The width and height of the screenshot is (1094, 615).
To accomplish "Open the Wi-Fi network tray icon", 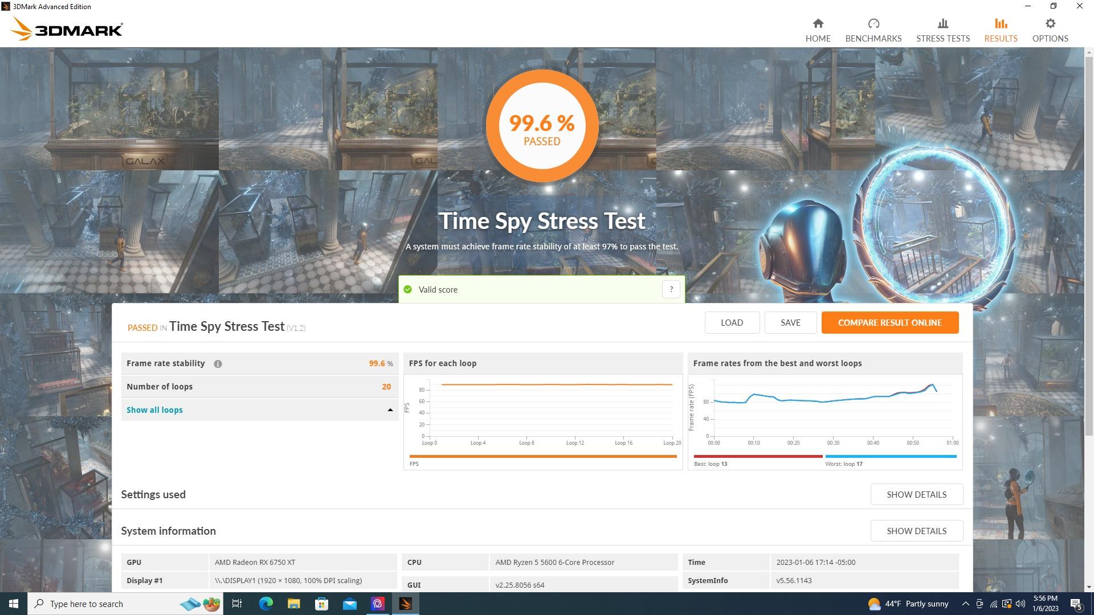I will coord(993,604).
